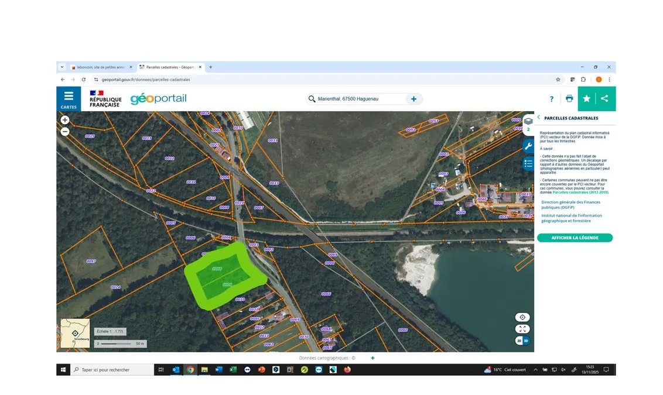This screenshot has height=395, width=663.
Task: Switch the map view to 2D
Action: 520,341
